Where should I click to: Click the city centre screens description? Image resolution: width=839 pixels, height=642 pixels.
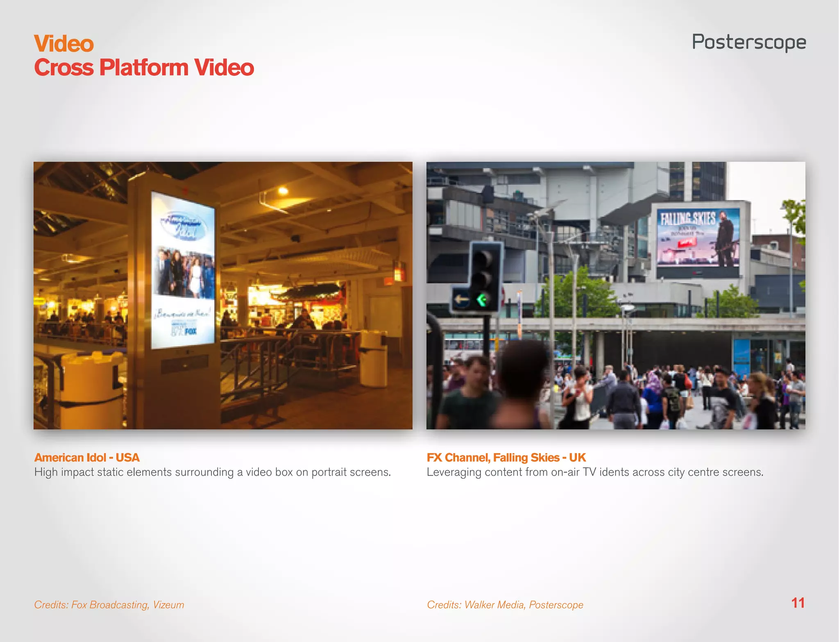[595, 472]
